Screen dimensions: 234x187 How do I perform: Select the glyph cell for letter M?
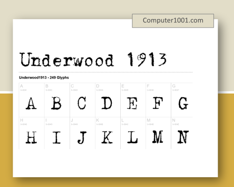(x=159, y=133)
